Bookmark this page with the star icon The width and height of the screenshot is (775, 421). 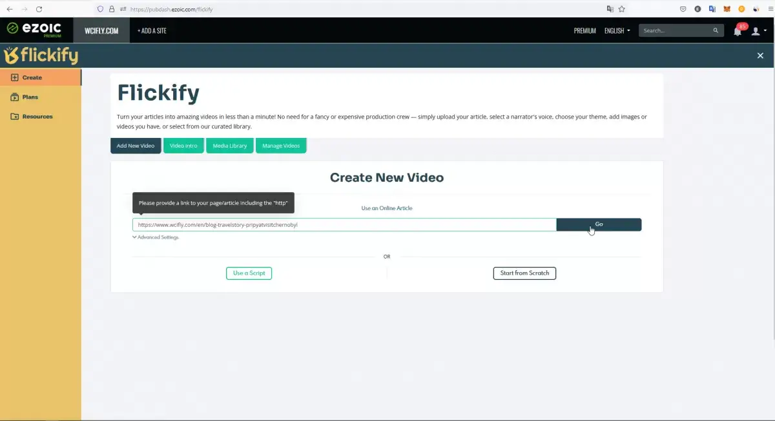tap(621, 9)
